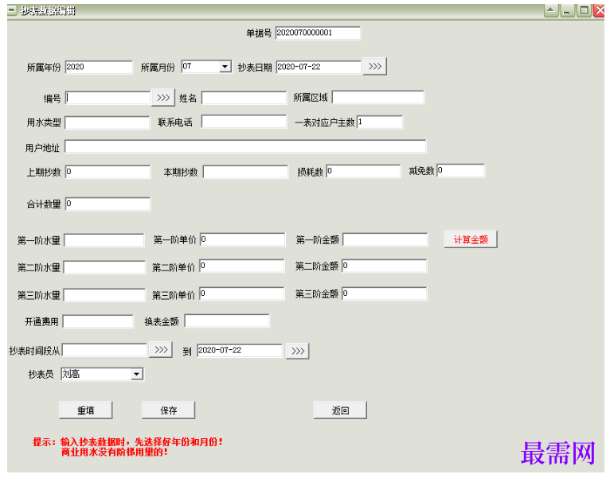610x478 pixels.
Task: Click the 开通费用 input field
Action: 98,321
